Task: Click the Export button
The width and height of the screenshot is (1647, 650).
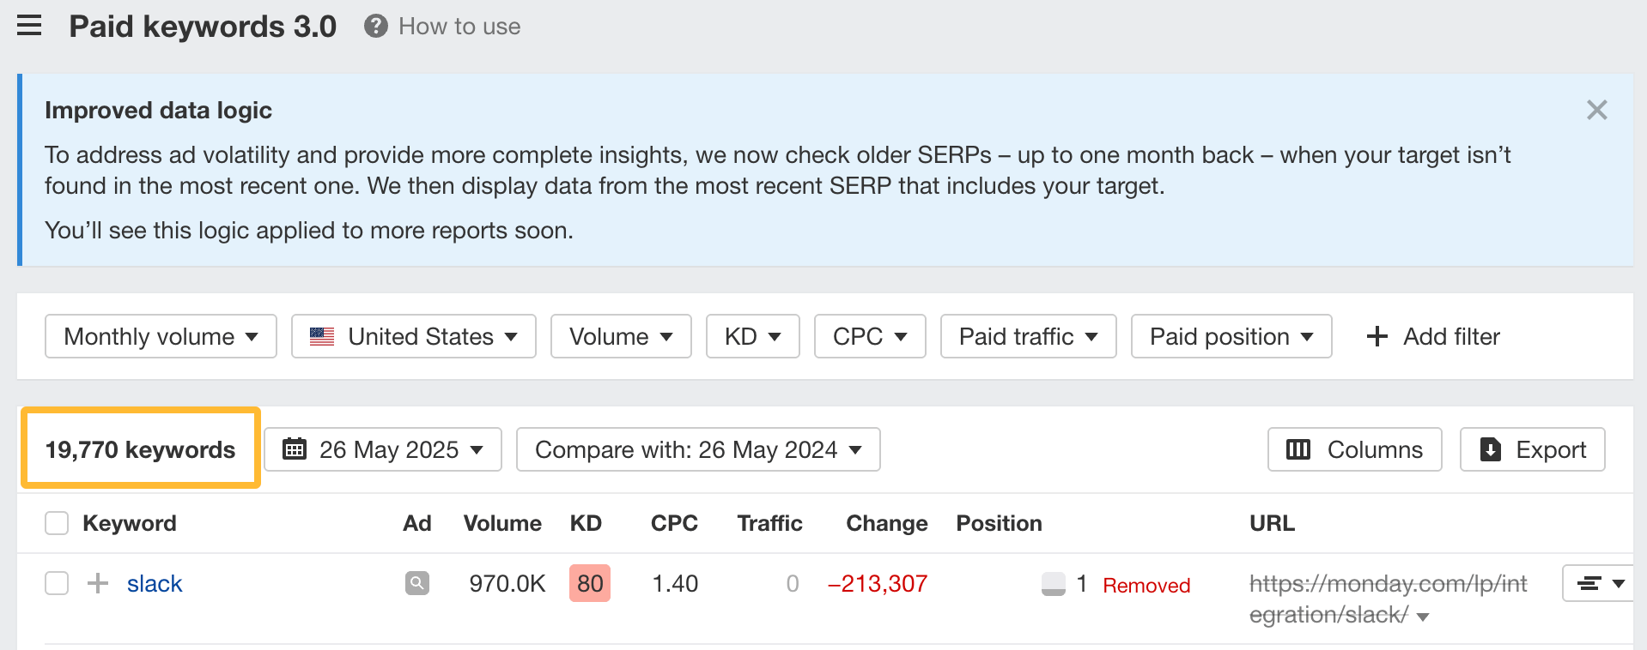Action: click(x=1532, y=449)
